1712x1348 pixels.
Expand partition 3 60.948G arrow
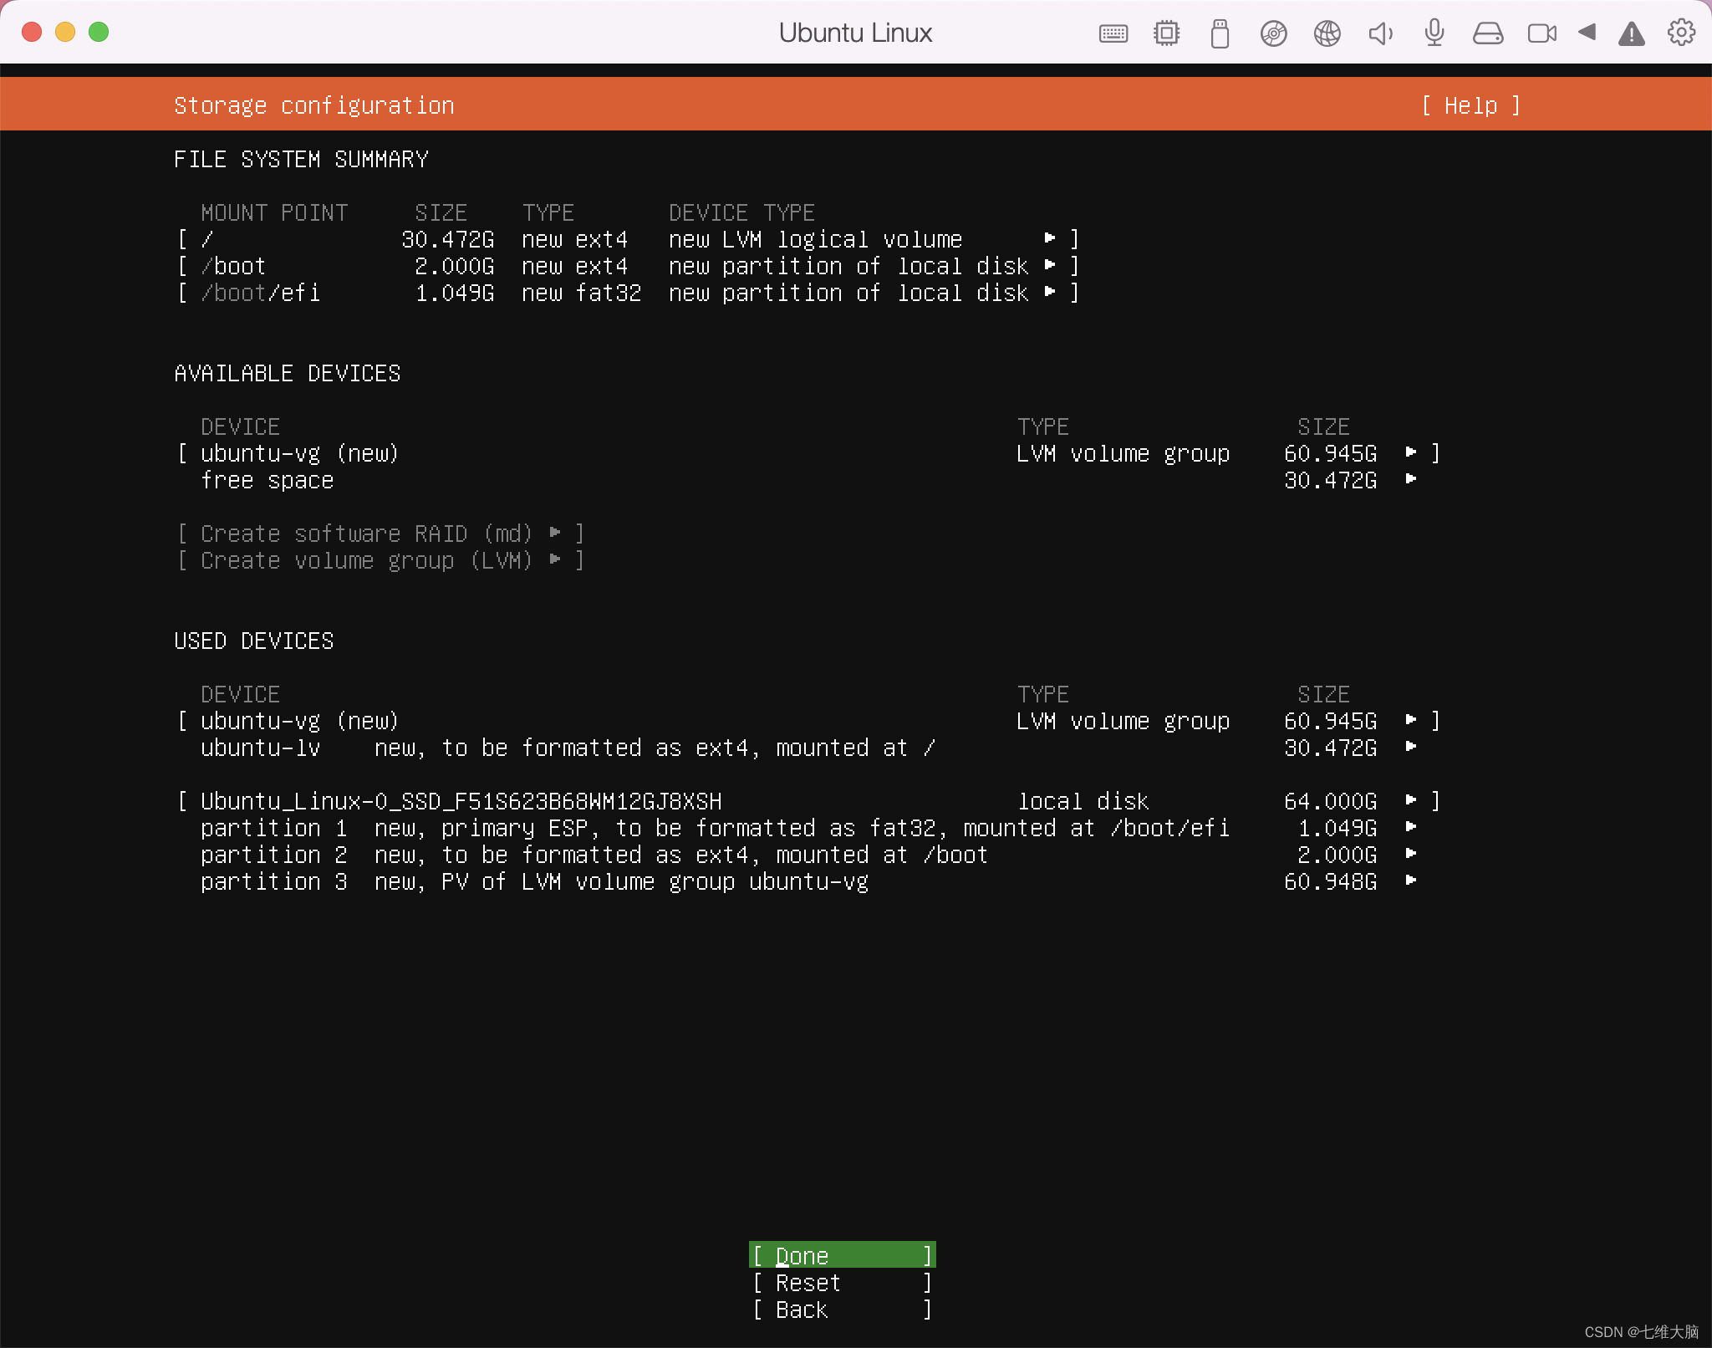coord(1411,881)
